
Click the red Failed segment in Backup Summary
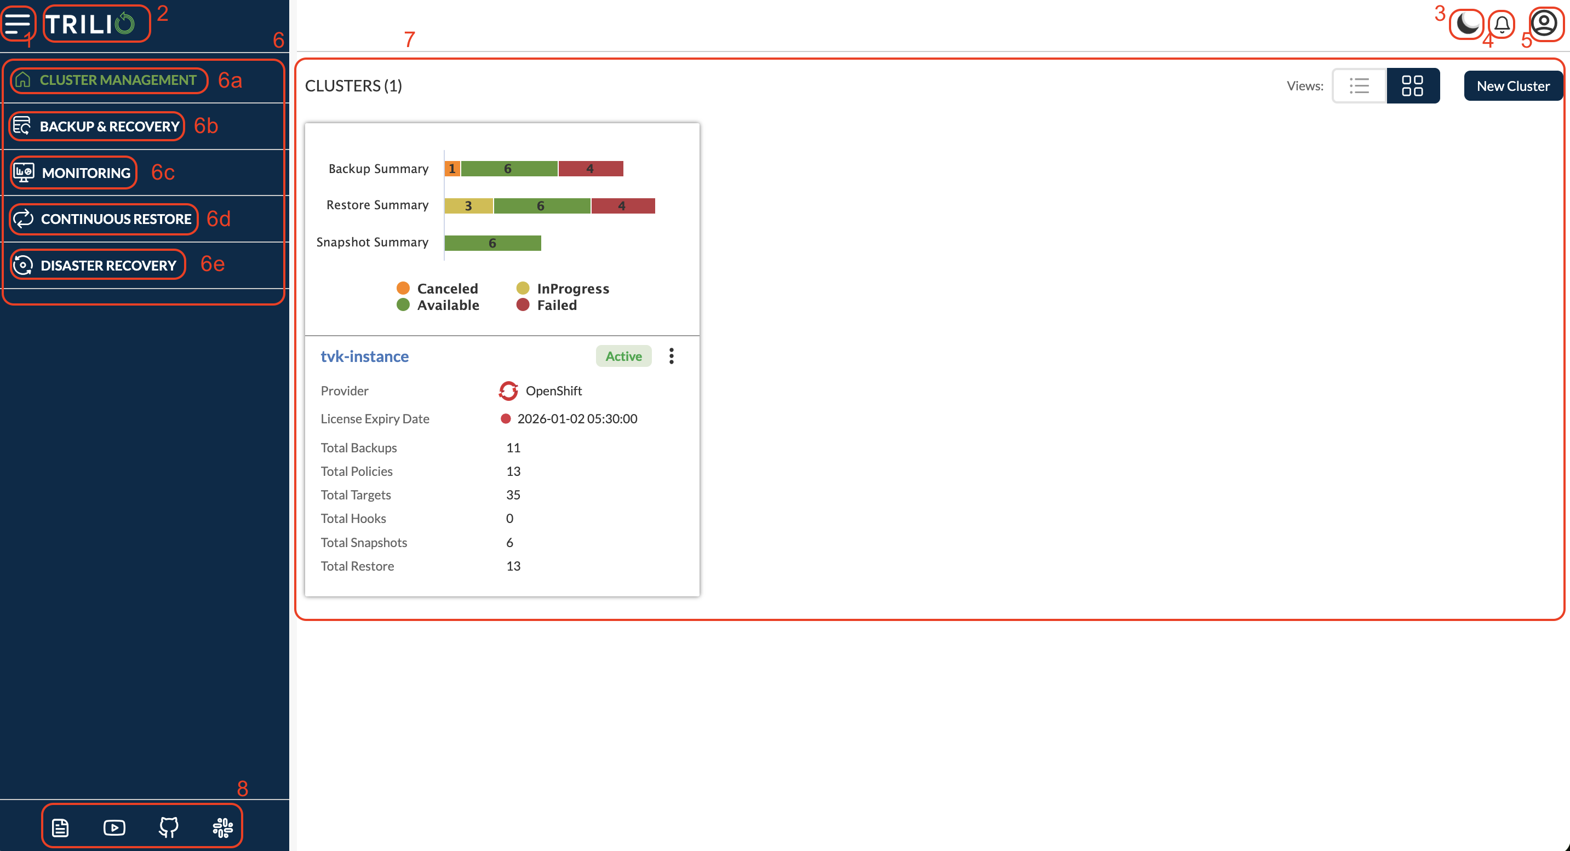(x=590, y=169)
